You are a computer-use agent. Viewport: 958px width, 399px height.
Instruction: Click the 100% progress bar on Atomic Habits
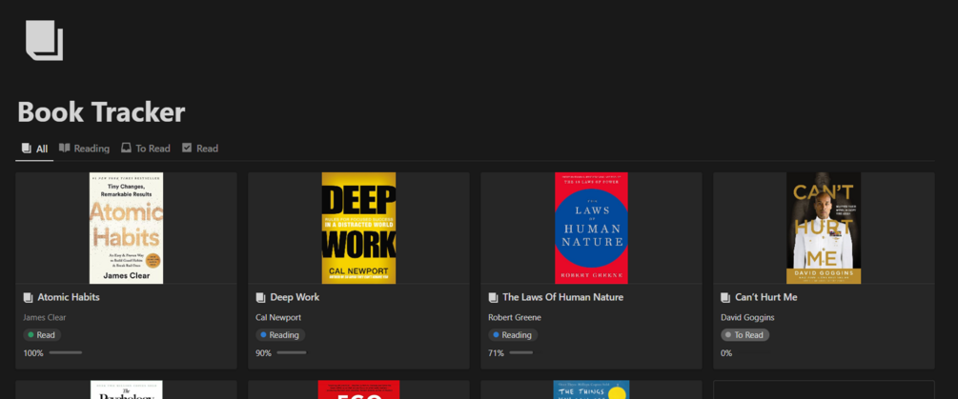pos(66,352)
